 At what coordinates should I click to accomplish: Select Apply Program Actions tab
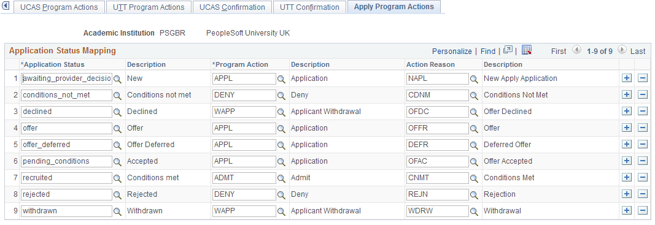394,7
